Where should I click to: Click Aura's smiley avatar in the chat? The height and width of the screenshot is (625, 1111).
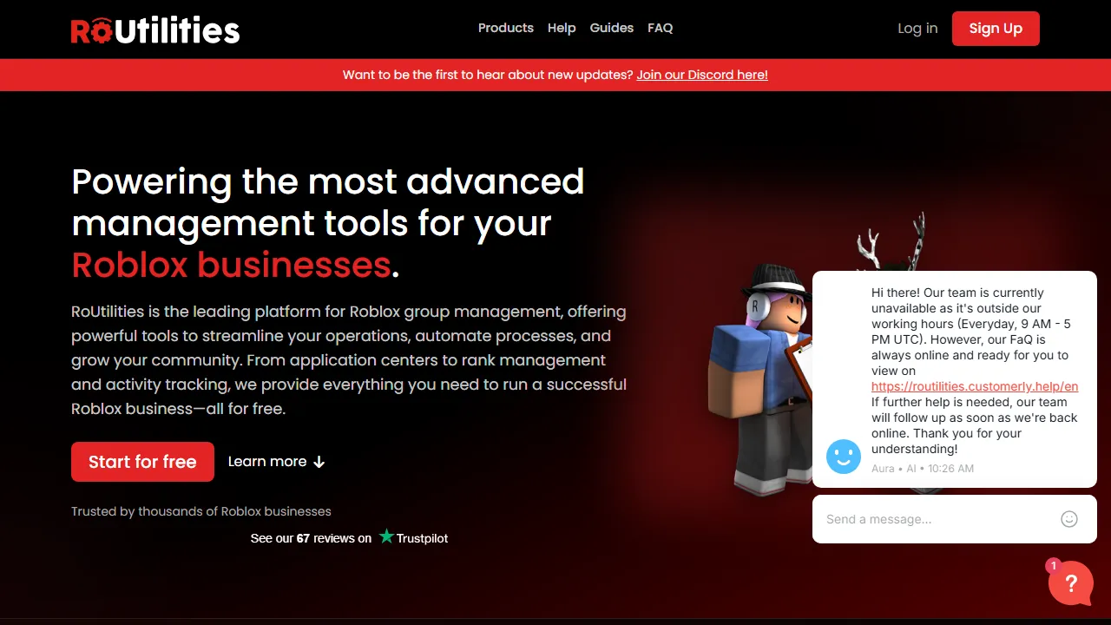click(843, 456)
